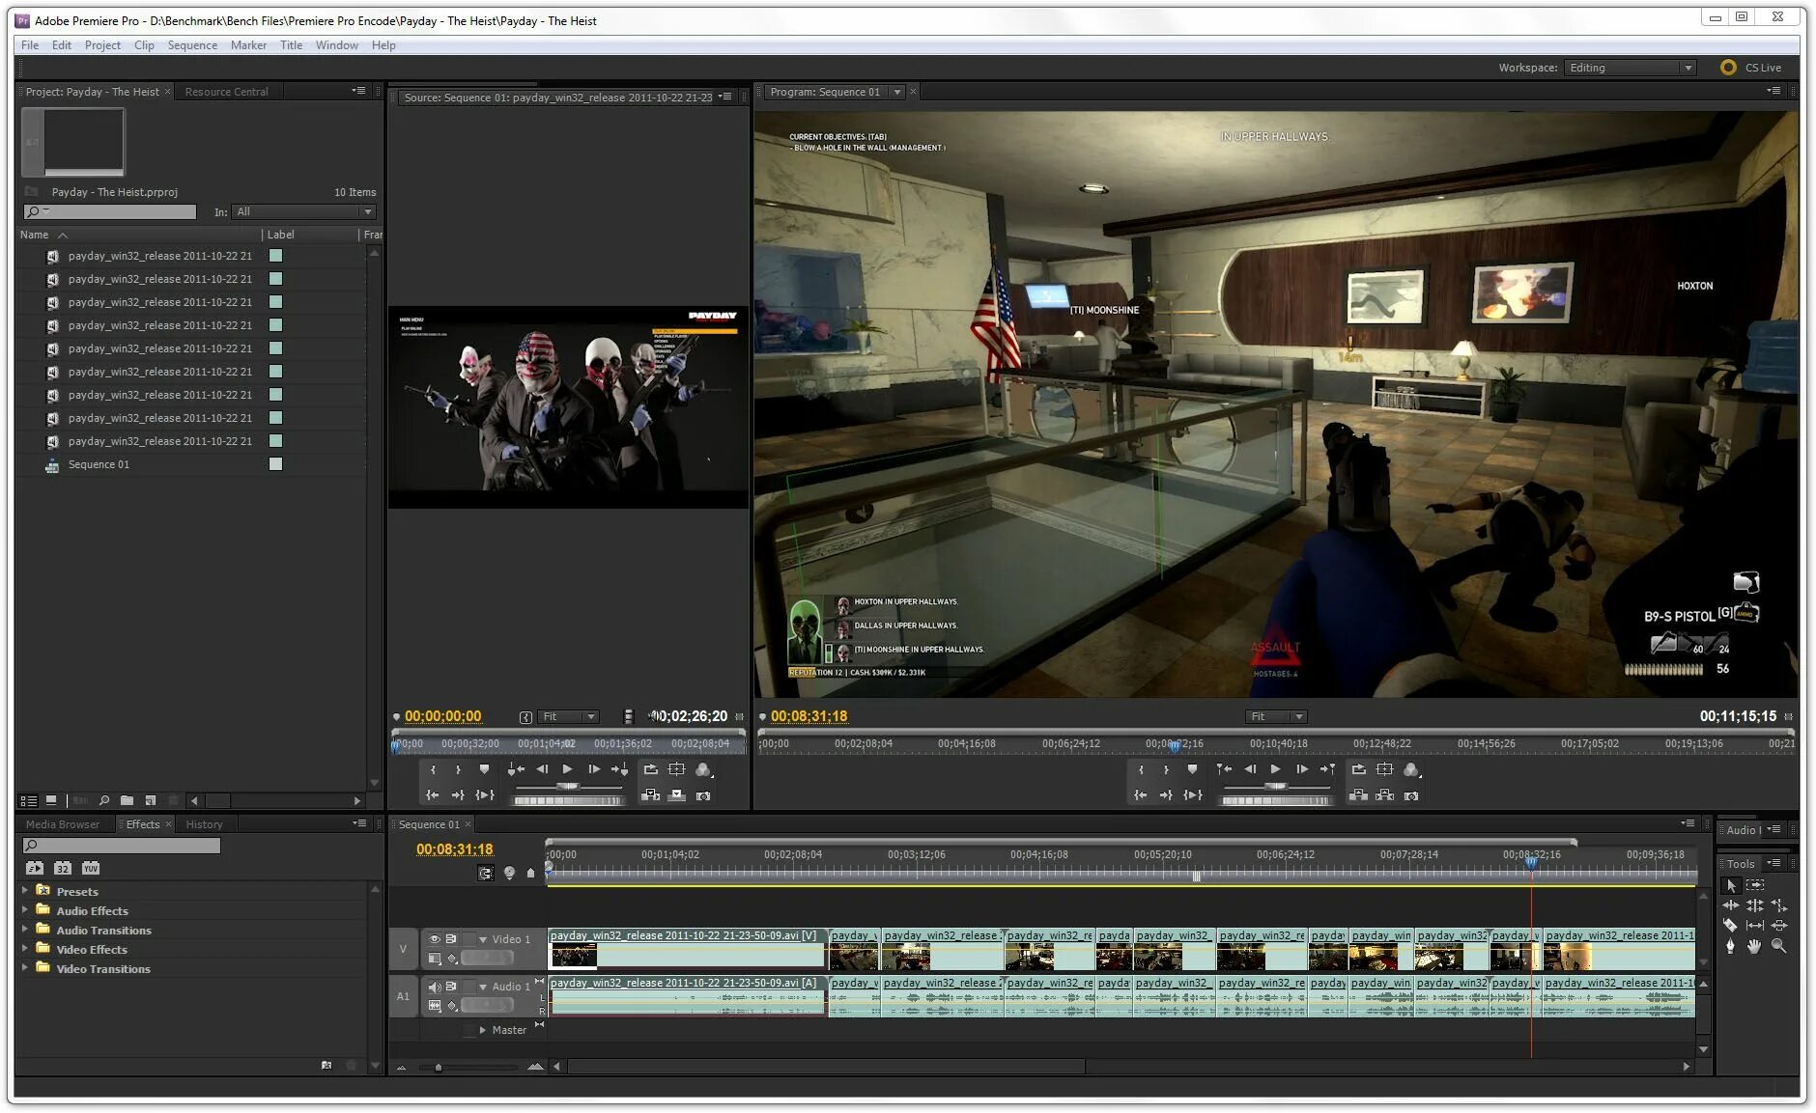Toggle Sync Lock on Video 1 track

tap(451, 938)
